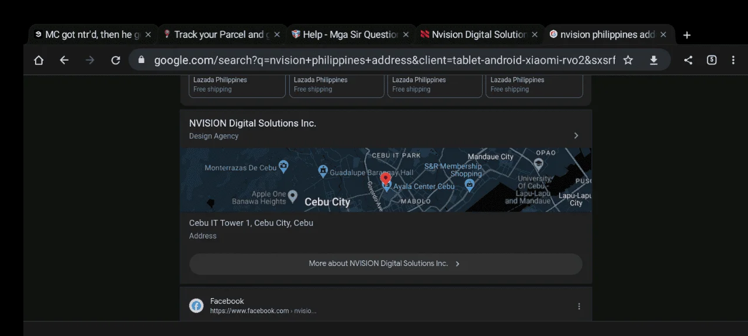Close the 'Help - Mga Sir' tab
Screen dimensions: 748x336
[x=406, y=35]
